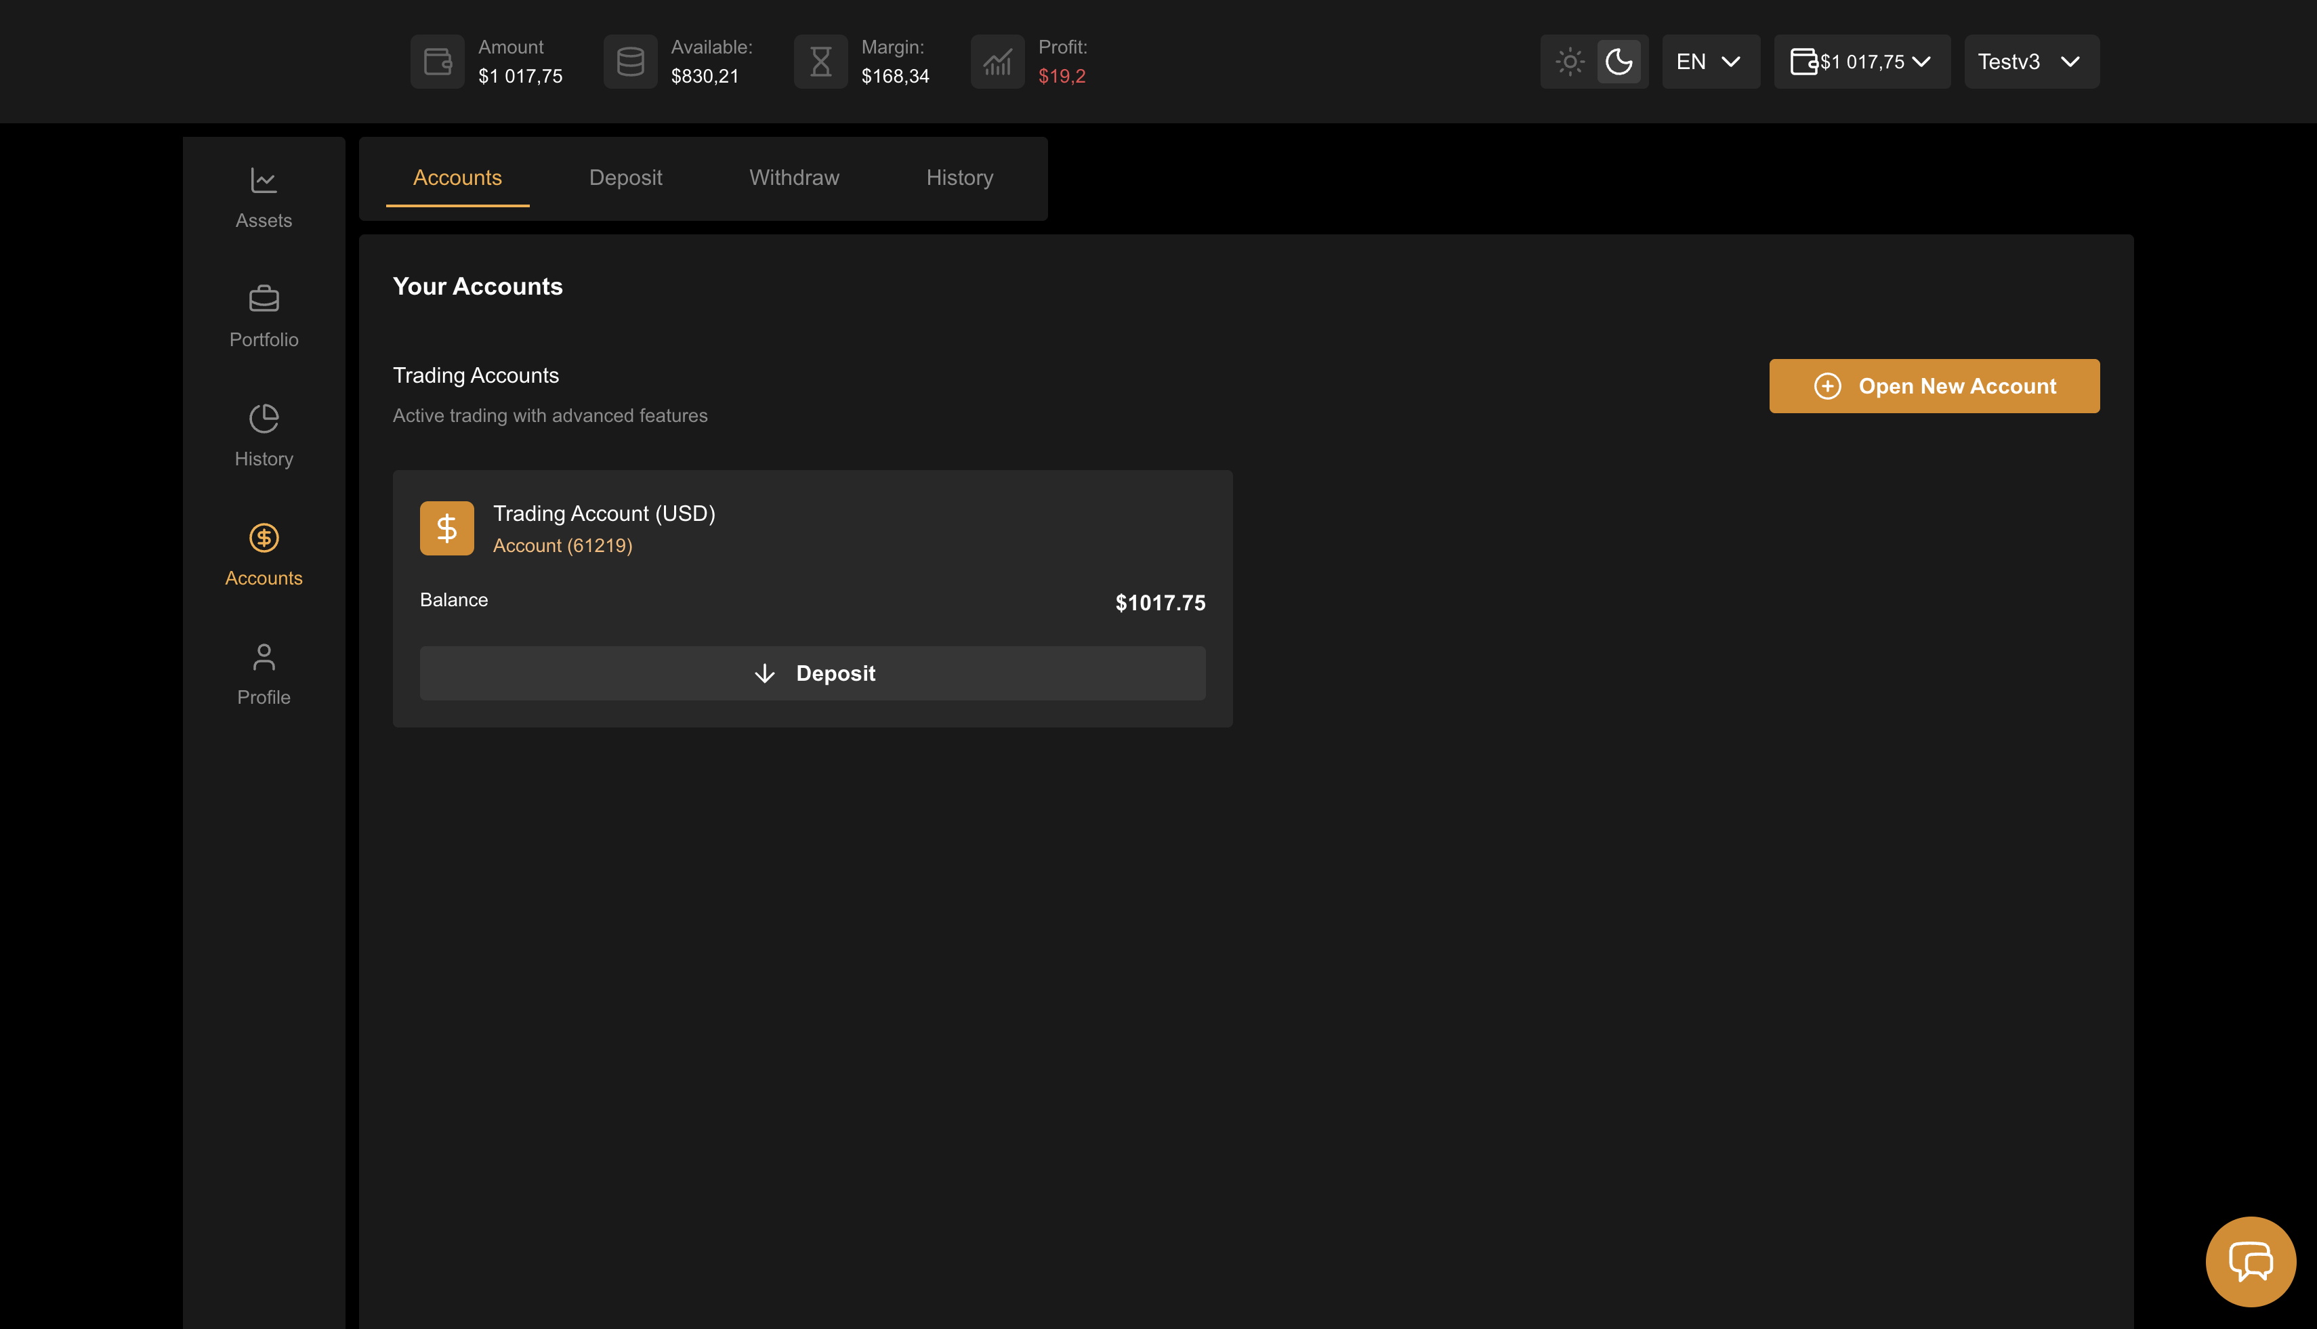
Task: Open the Assets chart icon in sidebar
Action: tap(264, 181)
